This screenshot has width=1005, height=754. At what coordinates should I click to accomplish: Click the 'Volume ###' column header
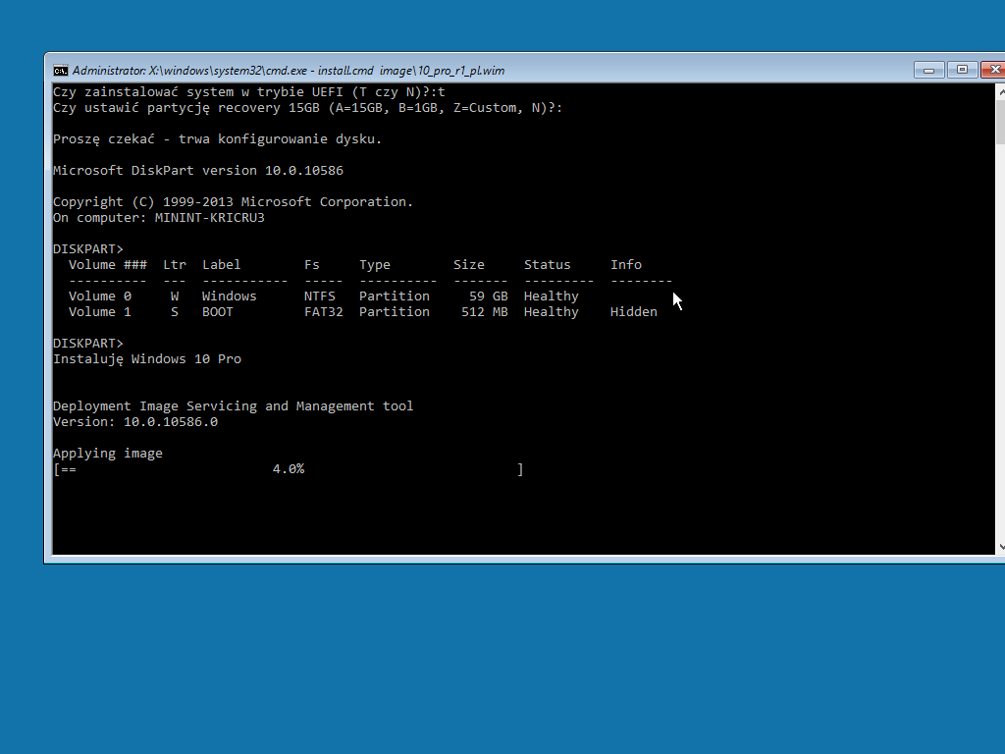(x=108, y=265)
